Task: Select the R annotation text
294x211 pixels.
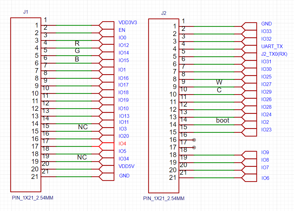Action: [x=77, y=43]
